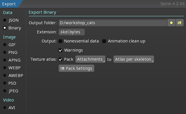186x114 pixels.
Task: Click the star favorite folder icon
Action: click(x=171, y=23)
